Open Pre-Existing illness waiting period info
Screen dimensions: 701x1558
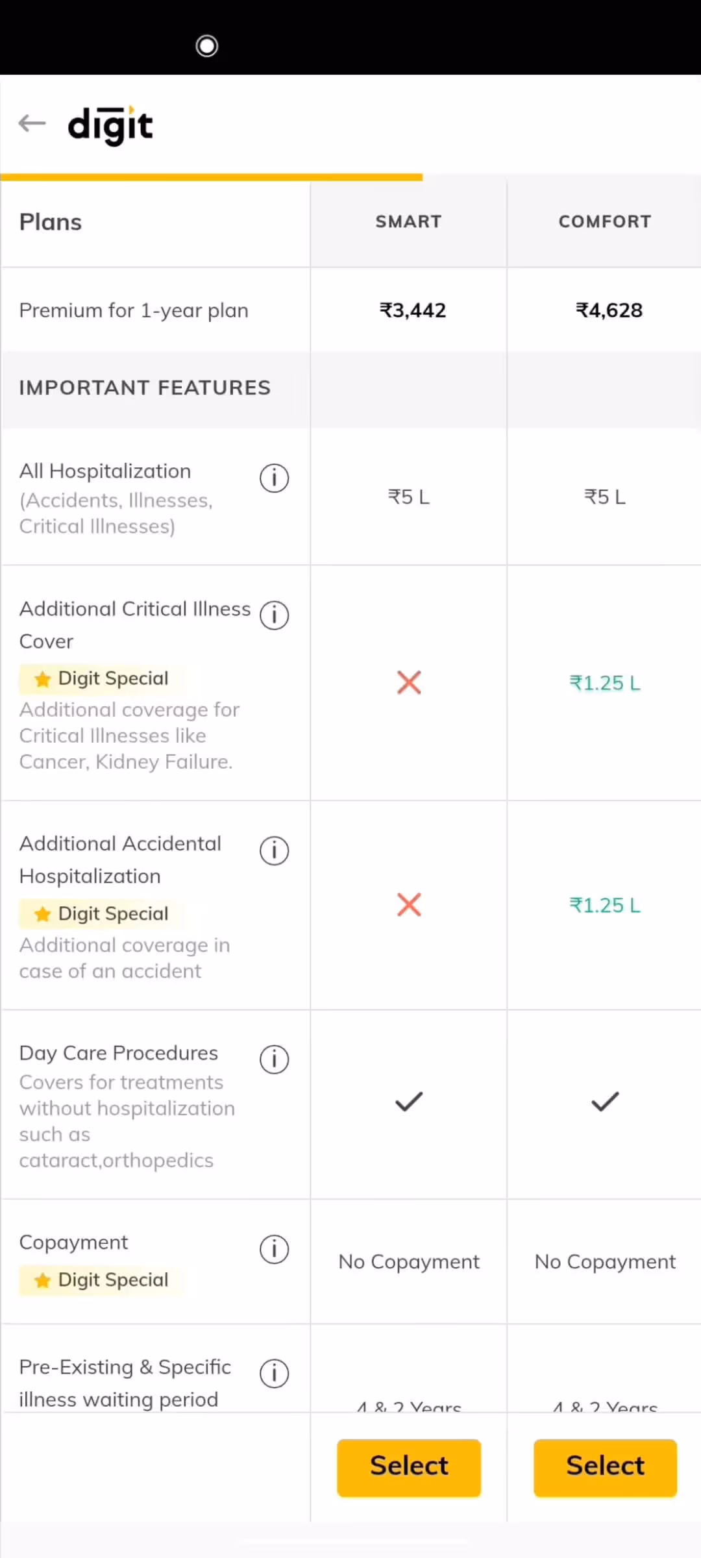coord(274,1373)
